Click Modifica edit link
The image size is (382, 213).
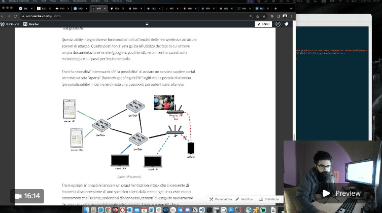245,199
